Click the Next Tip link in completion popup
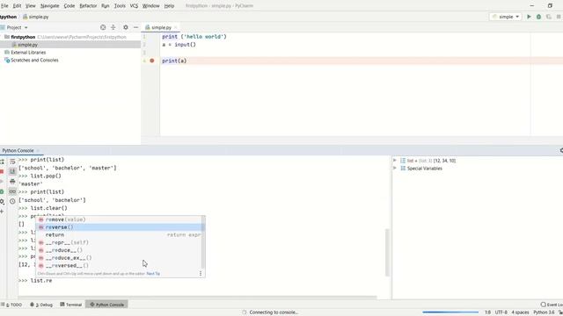Screen dimensions: 563x316 (153, 274)
